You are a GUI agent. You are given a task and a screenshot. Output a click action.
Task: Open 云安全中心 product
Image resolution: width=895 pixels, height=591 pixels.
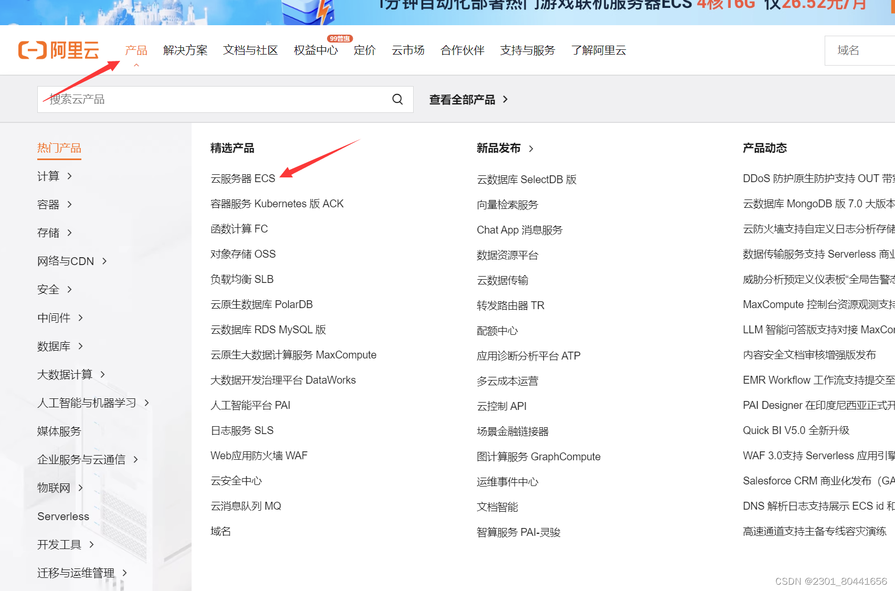236,481
